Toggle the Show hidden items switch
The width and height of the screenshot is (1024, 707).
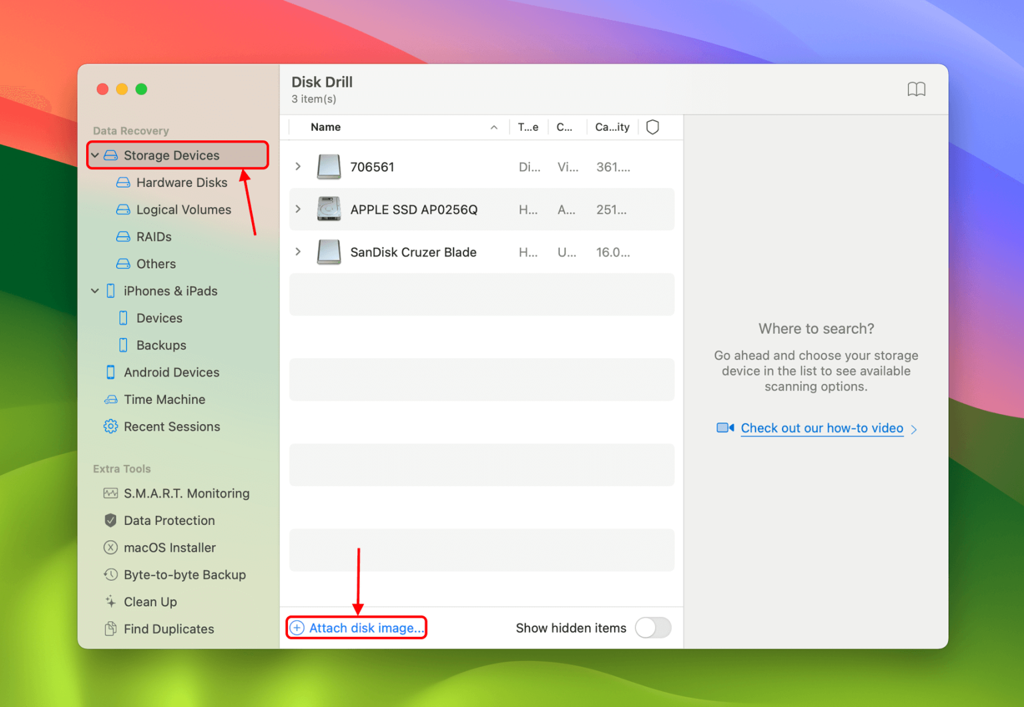click(x=653, y=628)
